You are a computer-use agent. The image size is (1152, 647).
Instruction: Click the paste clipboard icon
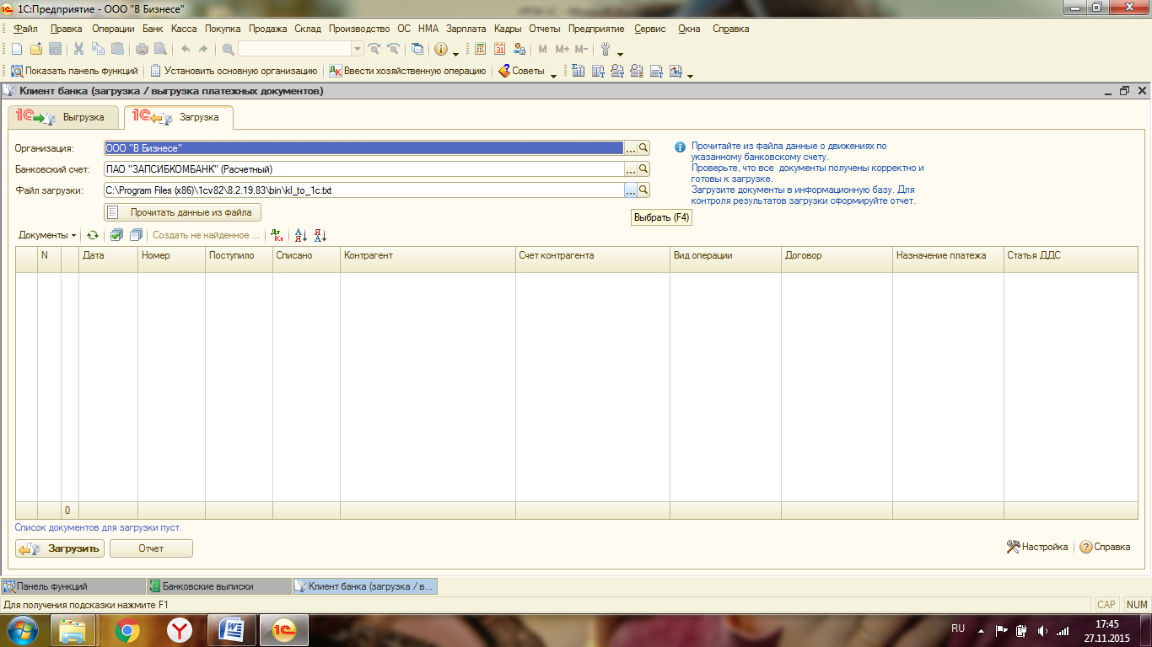(117, 49)
